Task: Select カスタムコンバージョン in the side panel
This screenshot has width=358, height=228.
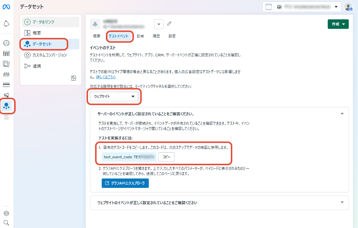Action: [50, 55]
